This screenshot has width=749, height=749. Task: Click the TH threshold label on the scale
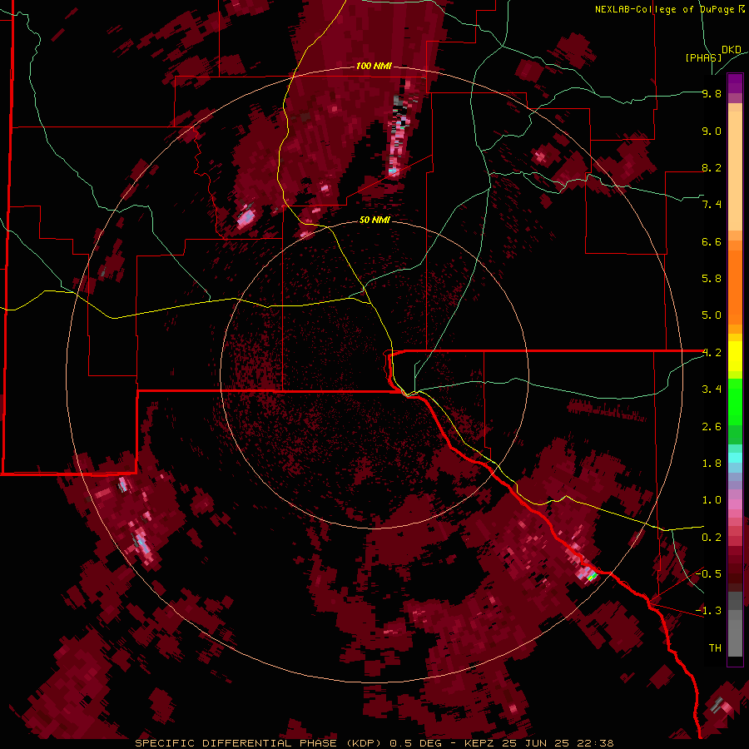[x=715, y=648]
